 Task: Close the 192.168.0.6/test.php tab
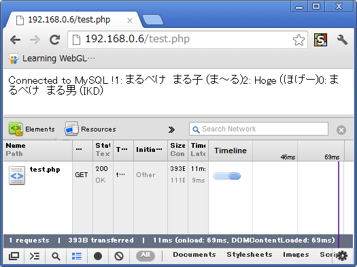[x=130, y=20]
